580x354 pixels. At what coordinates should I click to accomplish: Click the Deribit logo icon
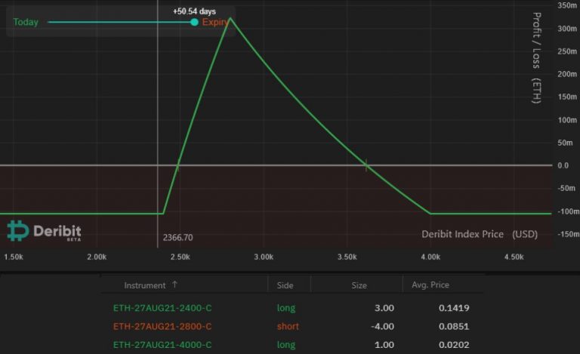point(18,231)
